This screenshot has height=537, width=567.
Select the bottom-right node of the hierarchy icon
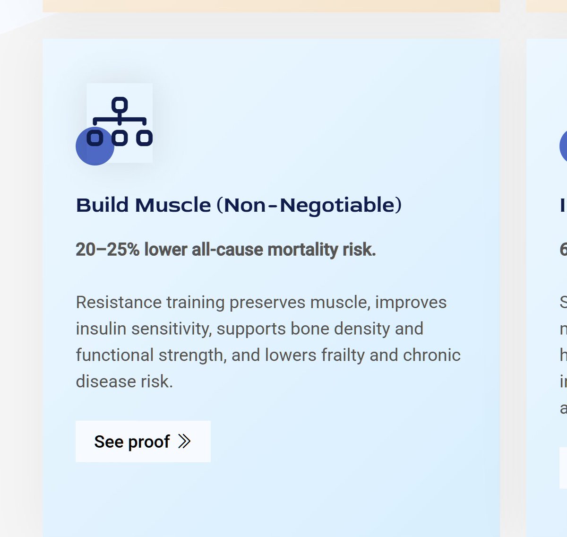pos(144,138)
